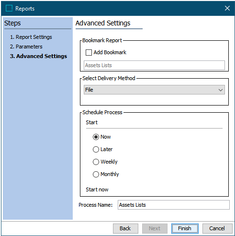The image size is (235, 236).
Task: Close the Reports dialog with X
Action: (227, 8)
